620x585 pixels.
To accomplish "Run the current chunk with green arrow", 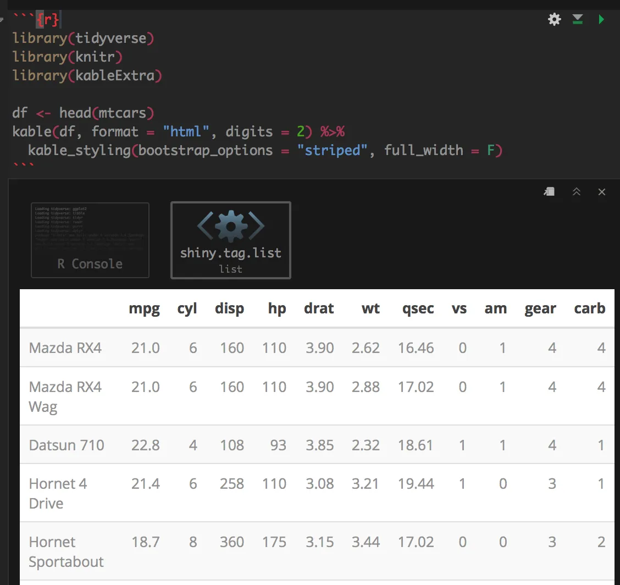I will pyautogui.click(x=601, y=20).
